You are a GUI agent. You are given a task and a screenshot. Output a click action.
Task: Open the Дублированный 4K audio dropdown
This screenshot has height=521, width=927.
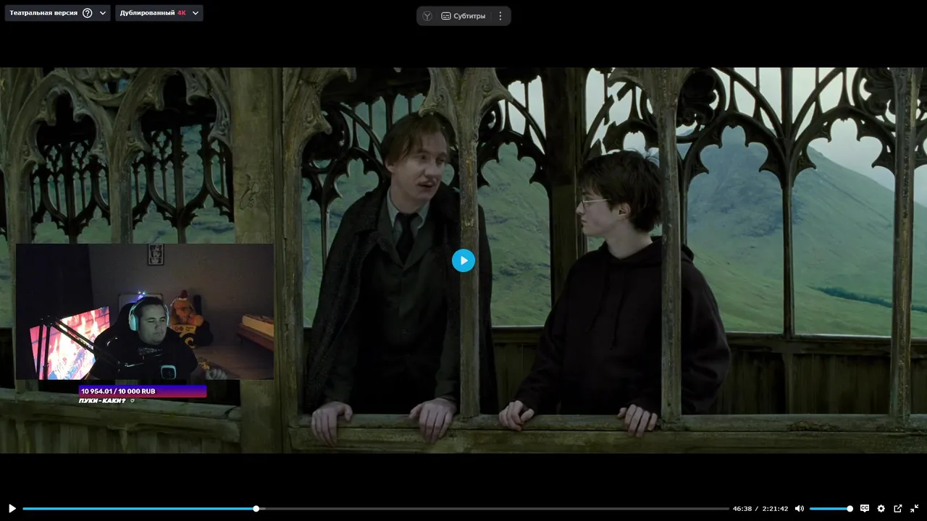tap(159, 13)
